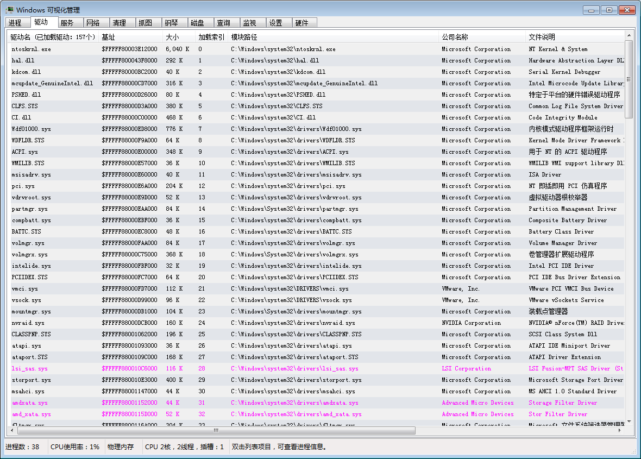
Task: Switch to the 进程 tab
Action: pos(15,23)
